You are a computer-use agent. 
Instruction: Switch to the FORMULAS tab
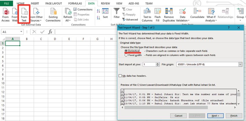[x=75, y=3]
